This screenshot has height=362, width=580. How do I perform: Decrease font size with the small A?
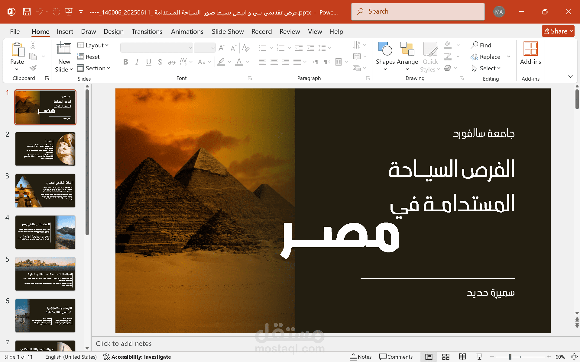tap(234, 48)
